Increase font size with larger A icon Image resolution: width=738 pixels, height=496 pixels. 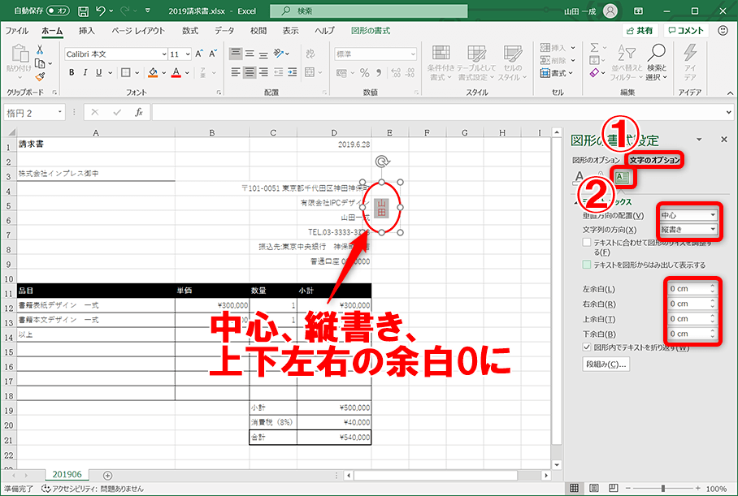click(x=199, y=54)
